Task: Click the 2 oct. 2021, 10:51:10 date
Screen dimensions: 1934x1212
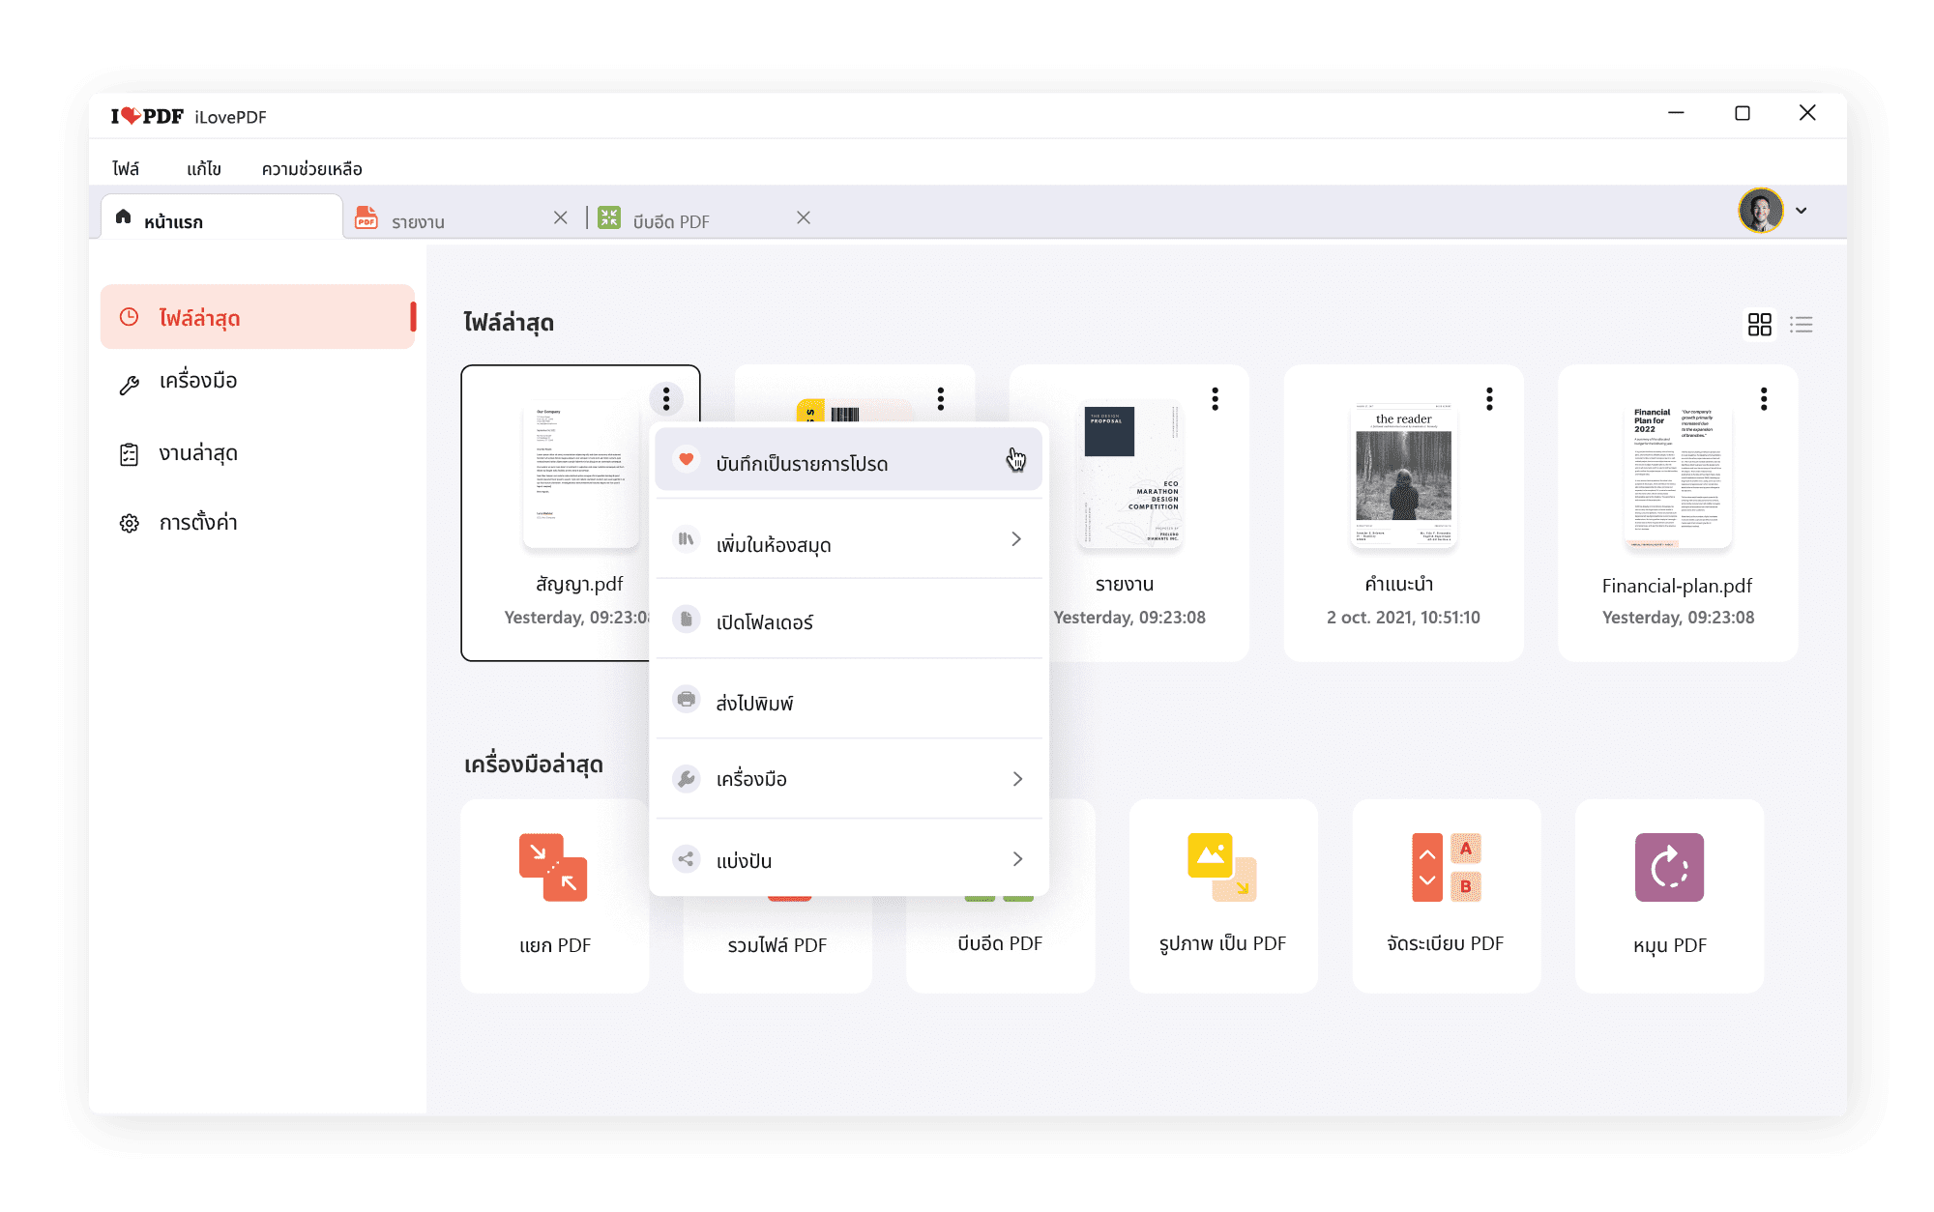Action: [x=1403, y=618]
